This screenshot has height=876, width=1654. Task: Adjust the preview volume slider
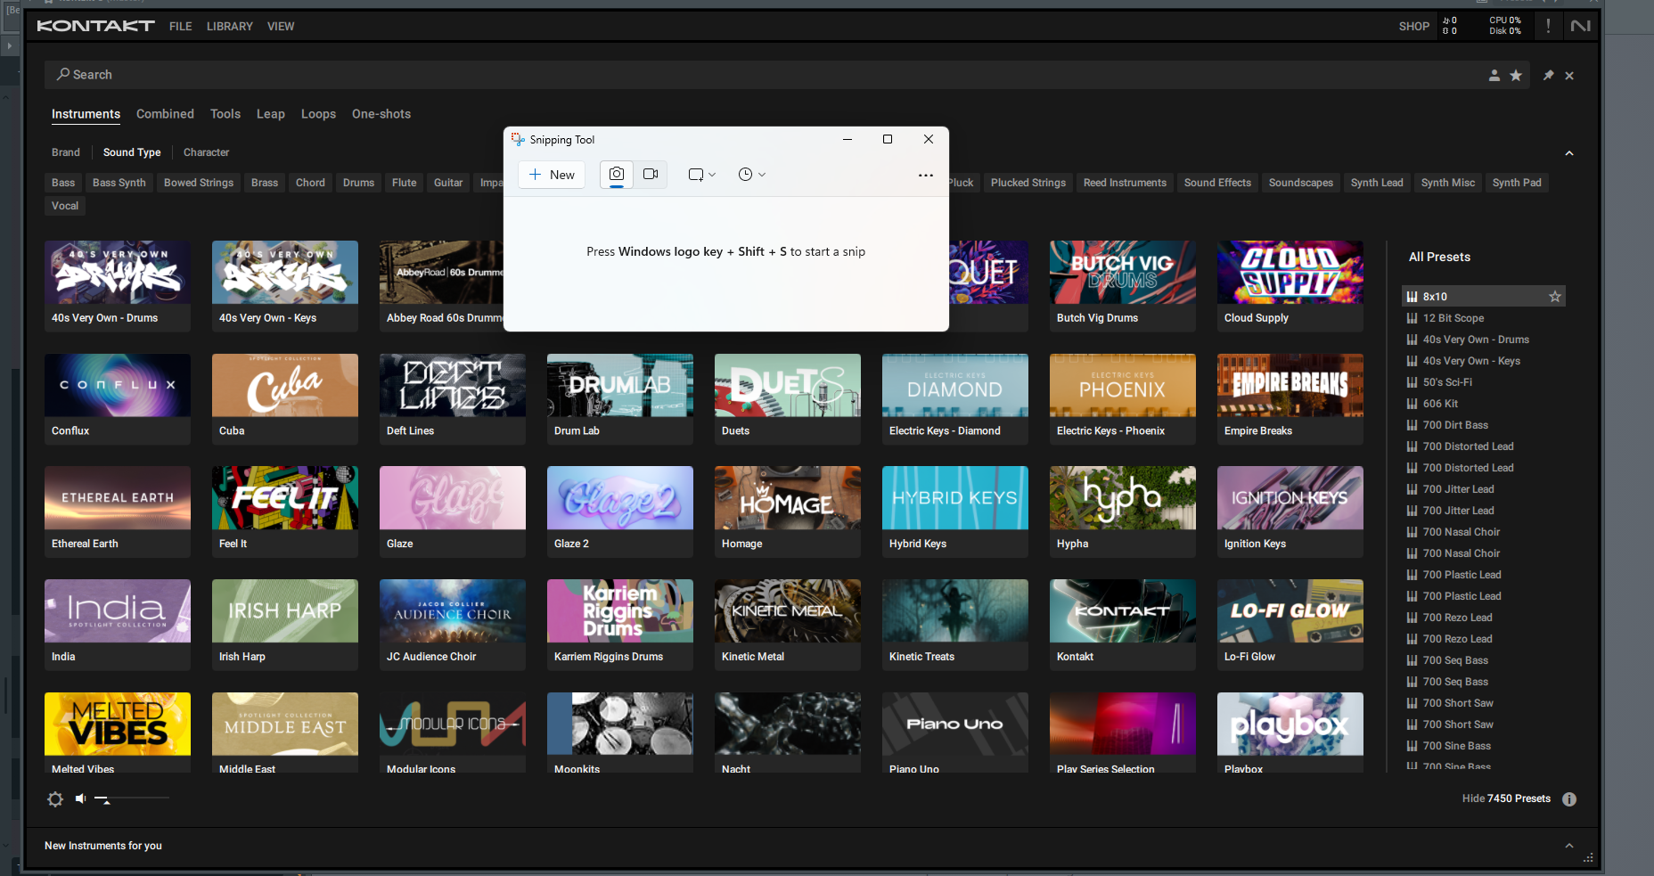132,798
